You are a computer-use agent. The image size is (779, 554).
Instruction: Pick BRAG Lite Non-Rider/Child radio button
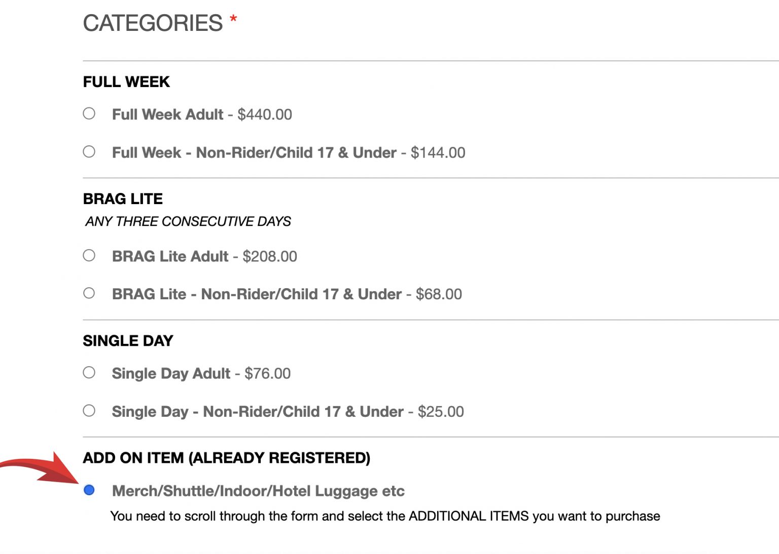click(x=89, y=293)
